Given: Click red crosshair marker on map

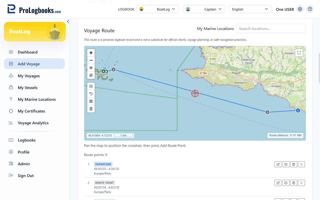Looking at the screenshot, I should pos(195,93).
